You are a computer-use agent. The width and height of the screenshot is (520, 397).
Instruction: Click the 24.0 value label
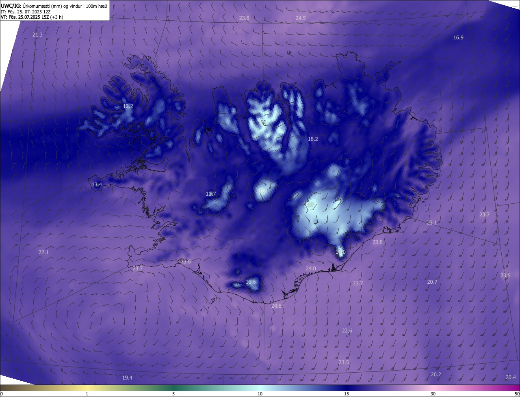pyautogui.click(x=311, y=268)
